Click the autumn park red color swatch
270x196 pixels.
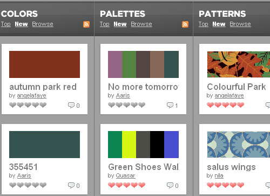coord(44,64)
